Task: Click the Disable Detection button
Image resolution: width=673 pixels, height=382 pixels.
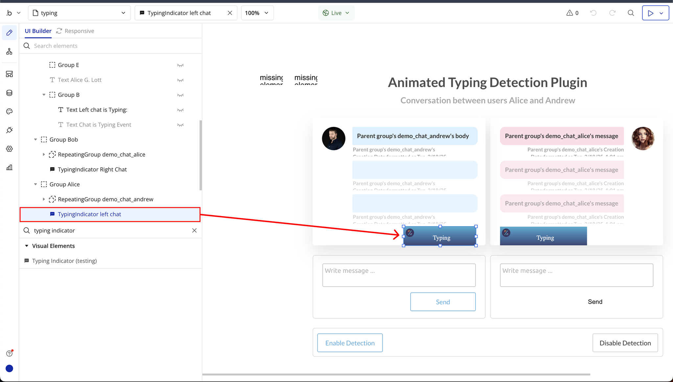Action: [x=625, y=343]
